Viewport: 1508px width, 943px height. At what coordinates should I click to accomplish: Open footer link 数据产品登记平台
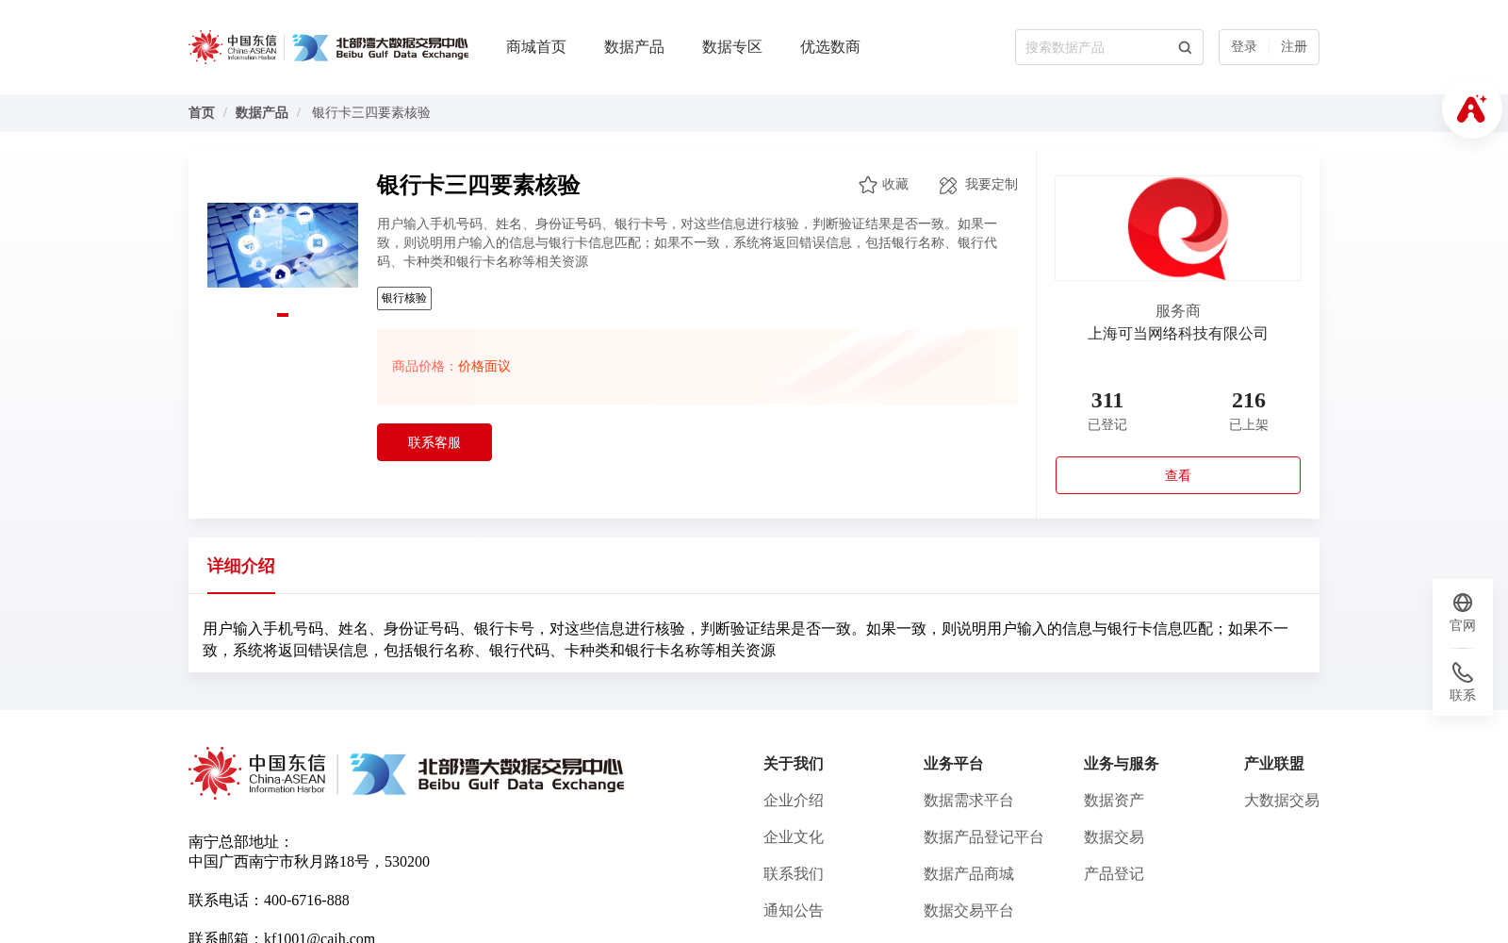click(984, 837)
